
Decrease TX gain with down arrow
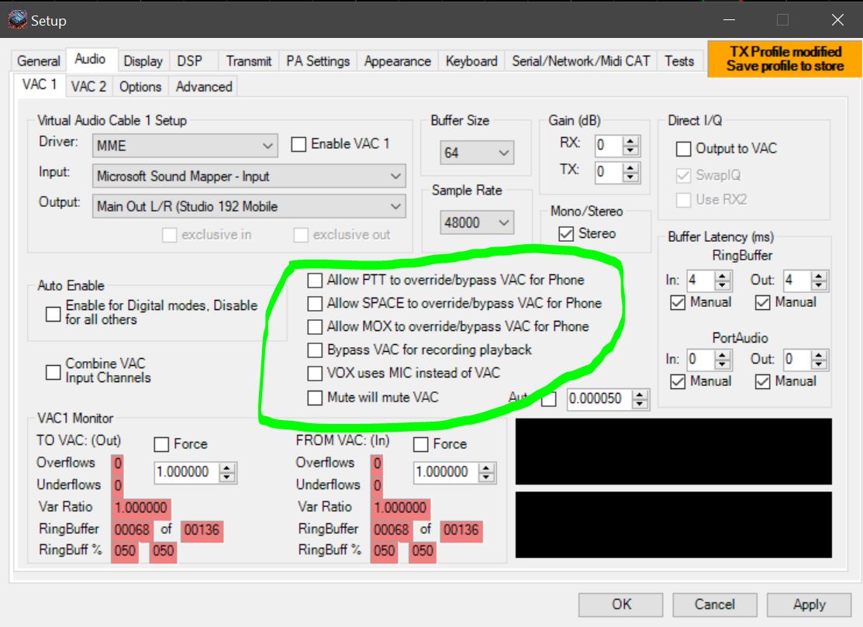pyautogui.click(x=630, y=176)
